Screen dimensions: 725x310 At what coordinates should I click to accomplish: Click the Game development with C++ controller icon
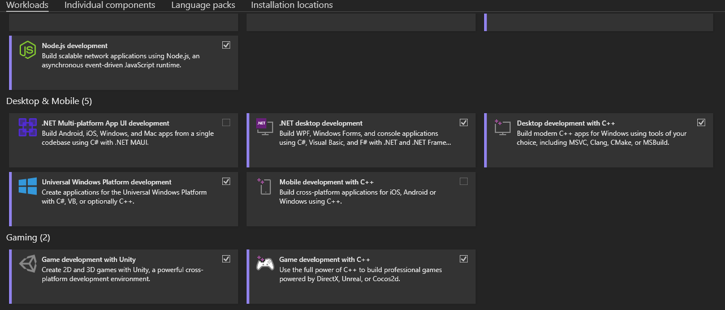(265, 264)
